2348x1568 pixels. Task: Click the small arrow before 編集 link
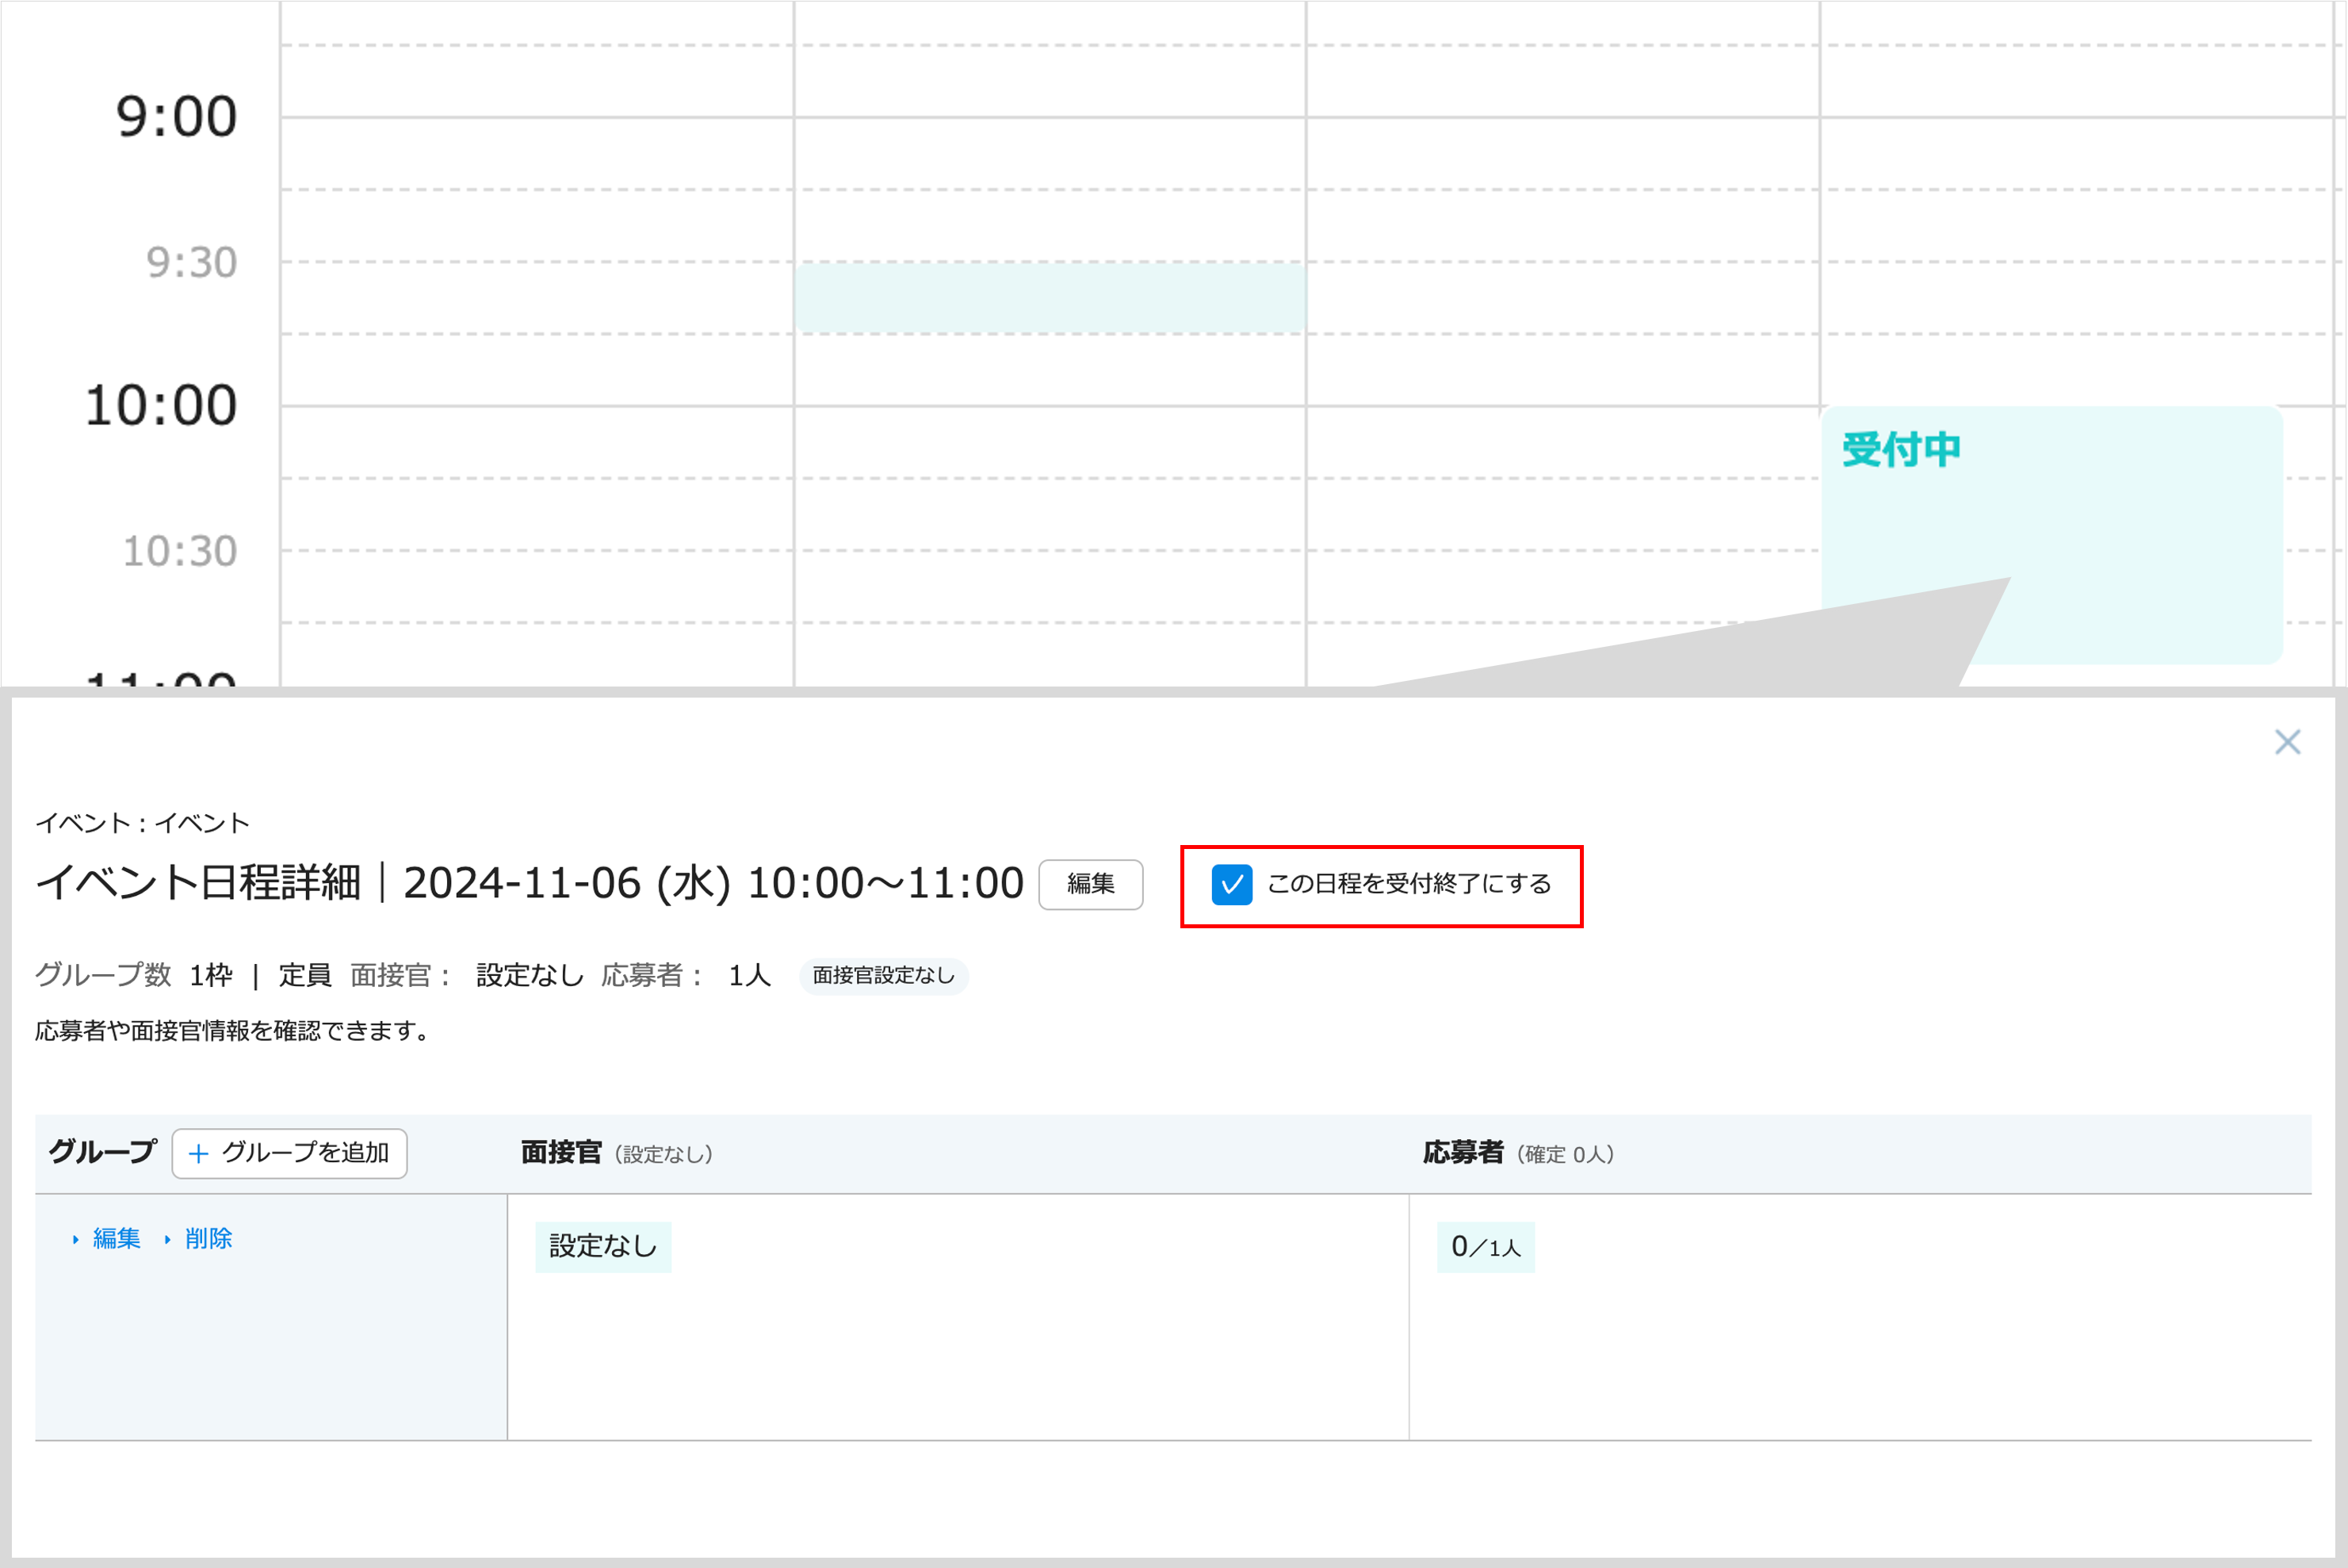coord(75,1239)
